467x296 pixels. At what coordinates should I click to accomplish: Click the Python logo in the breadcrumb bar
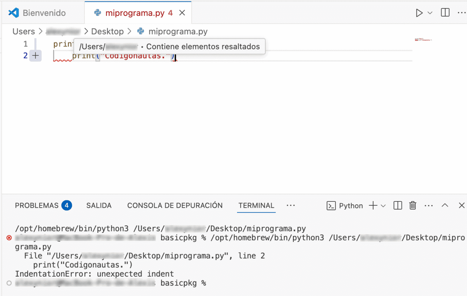point(140,31)
